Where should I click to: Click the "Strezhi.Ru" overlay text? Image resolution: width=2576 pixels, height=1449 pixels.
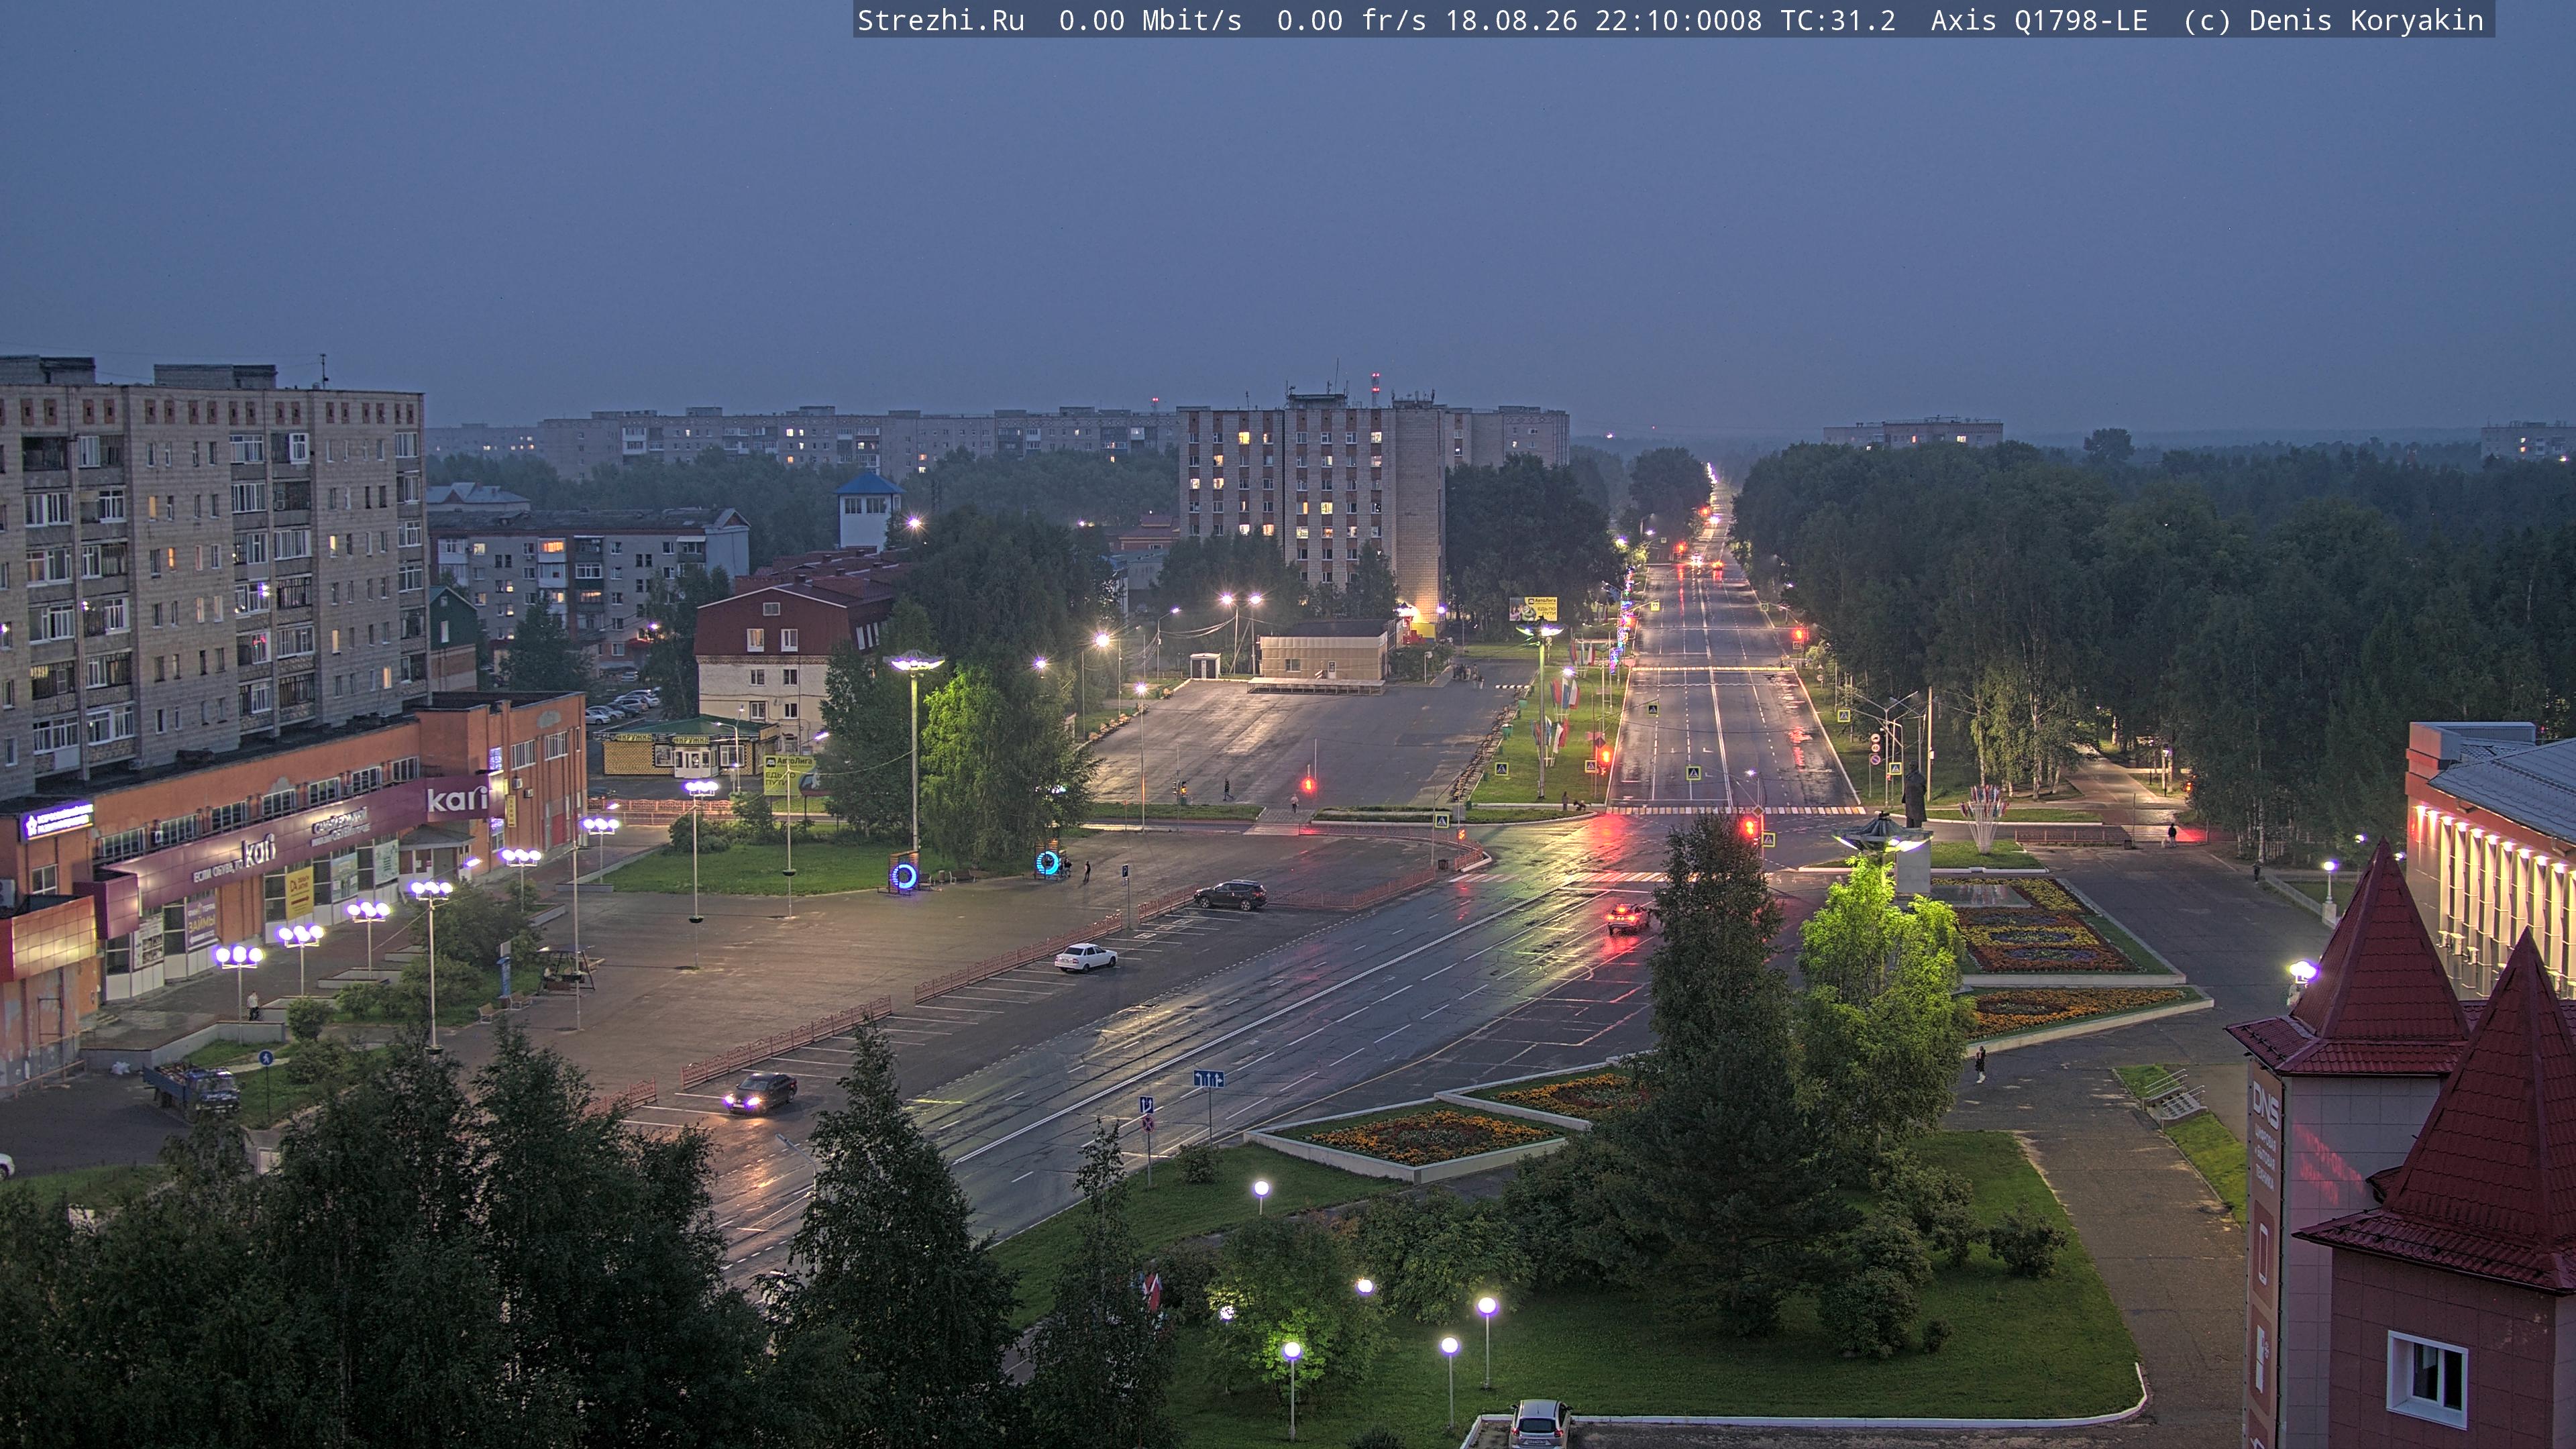coord(941,21)
